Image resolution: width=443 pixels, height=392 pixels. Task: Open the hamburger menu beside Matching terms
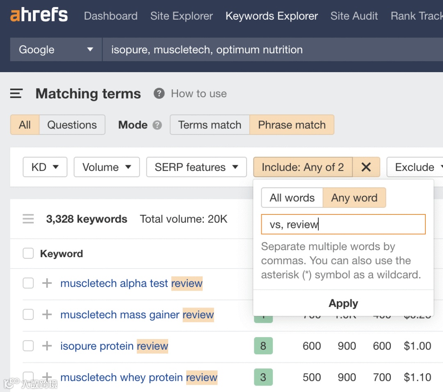(x=16, y=93)
